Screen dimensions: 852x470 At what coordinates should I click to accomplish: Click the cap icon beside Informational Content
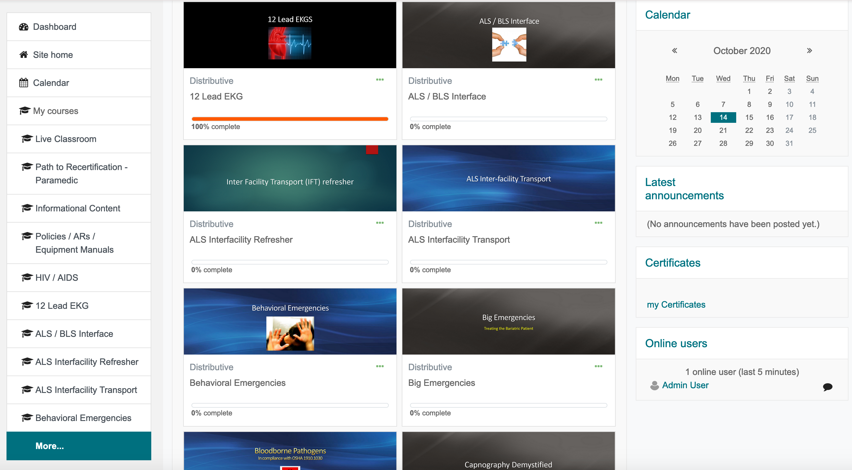(27, 208)
